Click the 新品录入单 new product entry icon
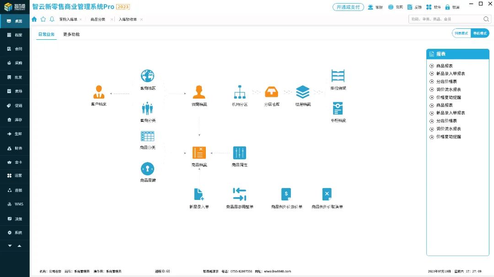The width and height of the screenshot is (494, 277). tap(199, 194)
